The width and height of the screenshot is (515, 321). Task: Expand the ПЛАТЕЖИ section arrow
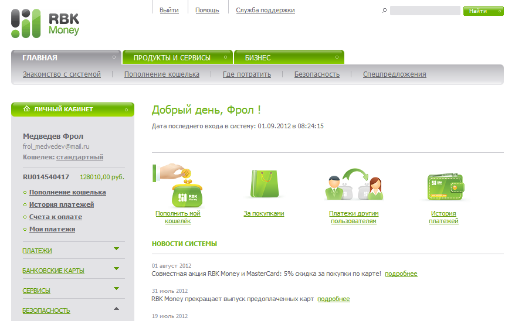click(116, 249)
